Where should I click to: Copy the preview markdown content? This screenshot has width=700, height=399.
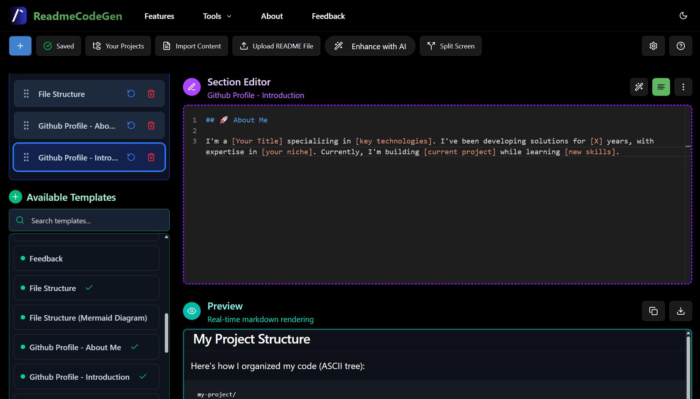pyautogui.click(x=653, y=311)
